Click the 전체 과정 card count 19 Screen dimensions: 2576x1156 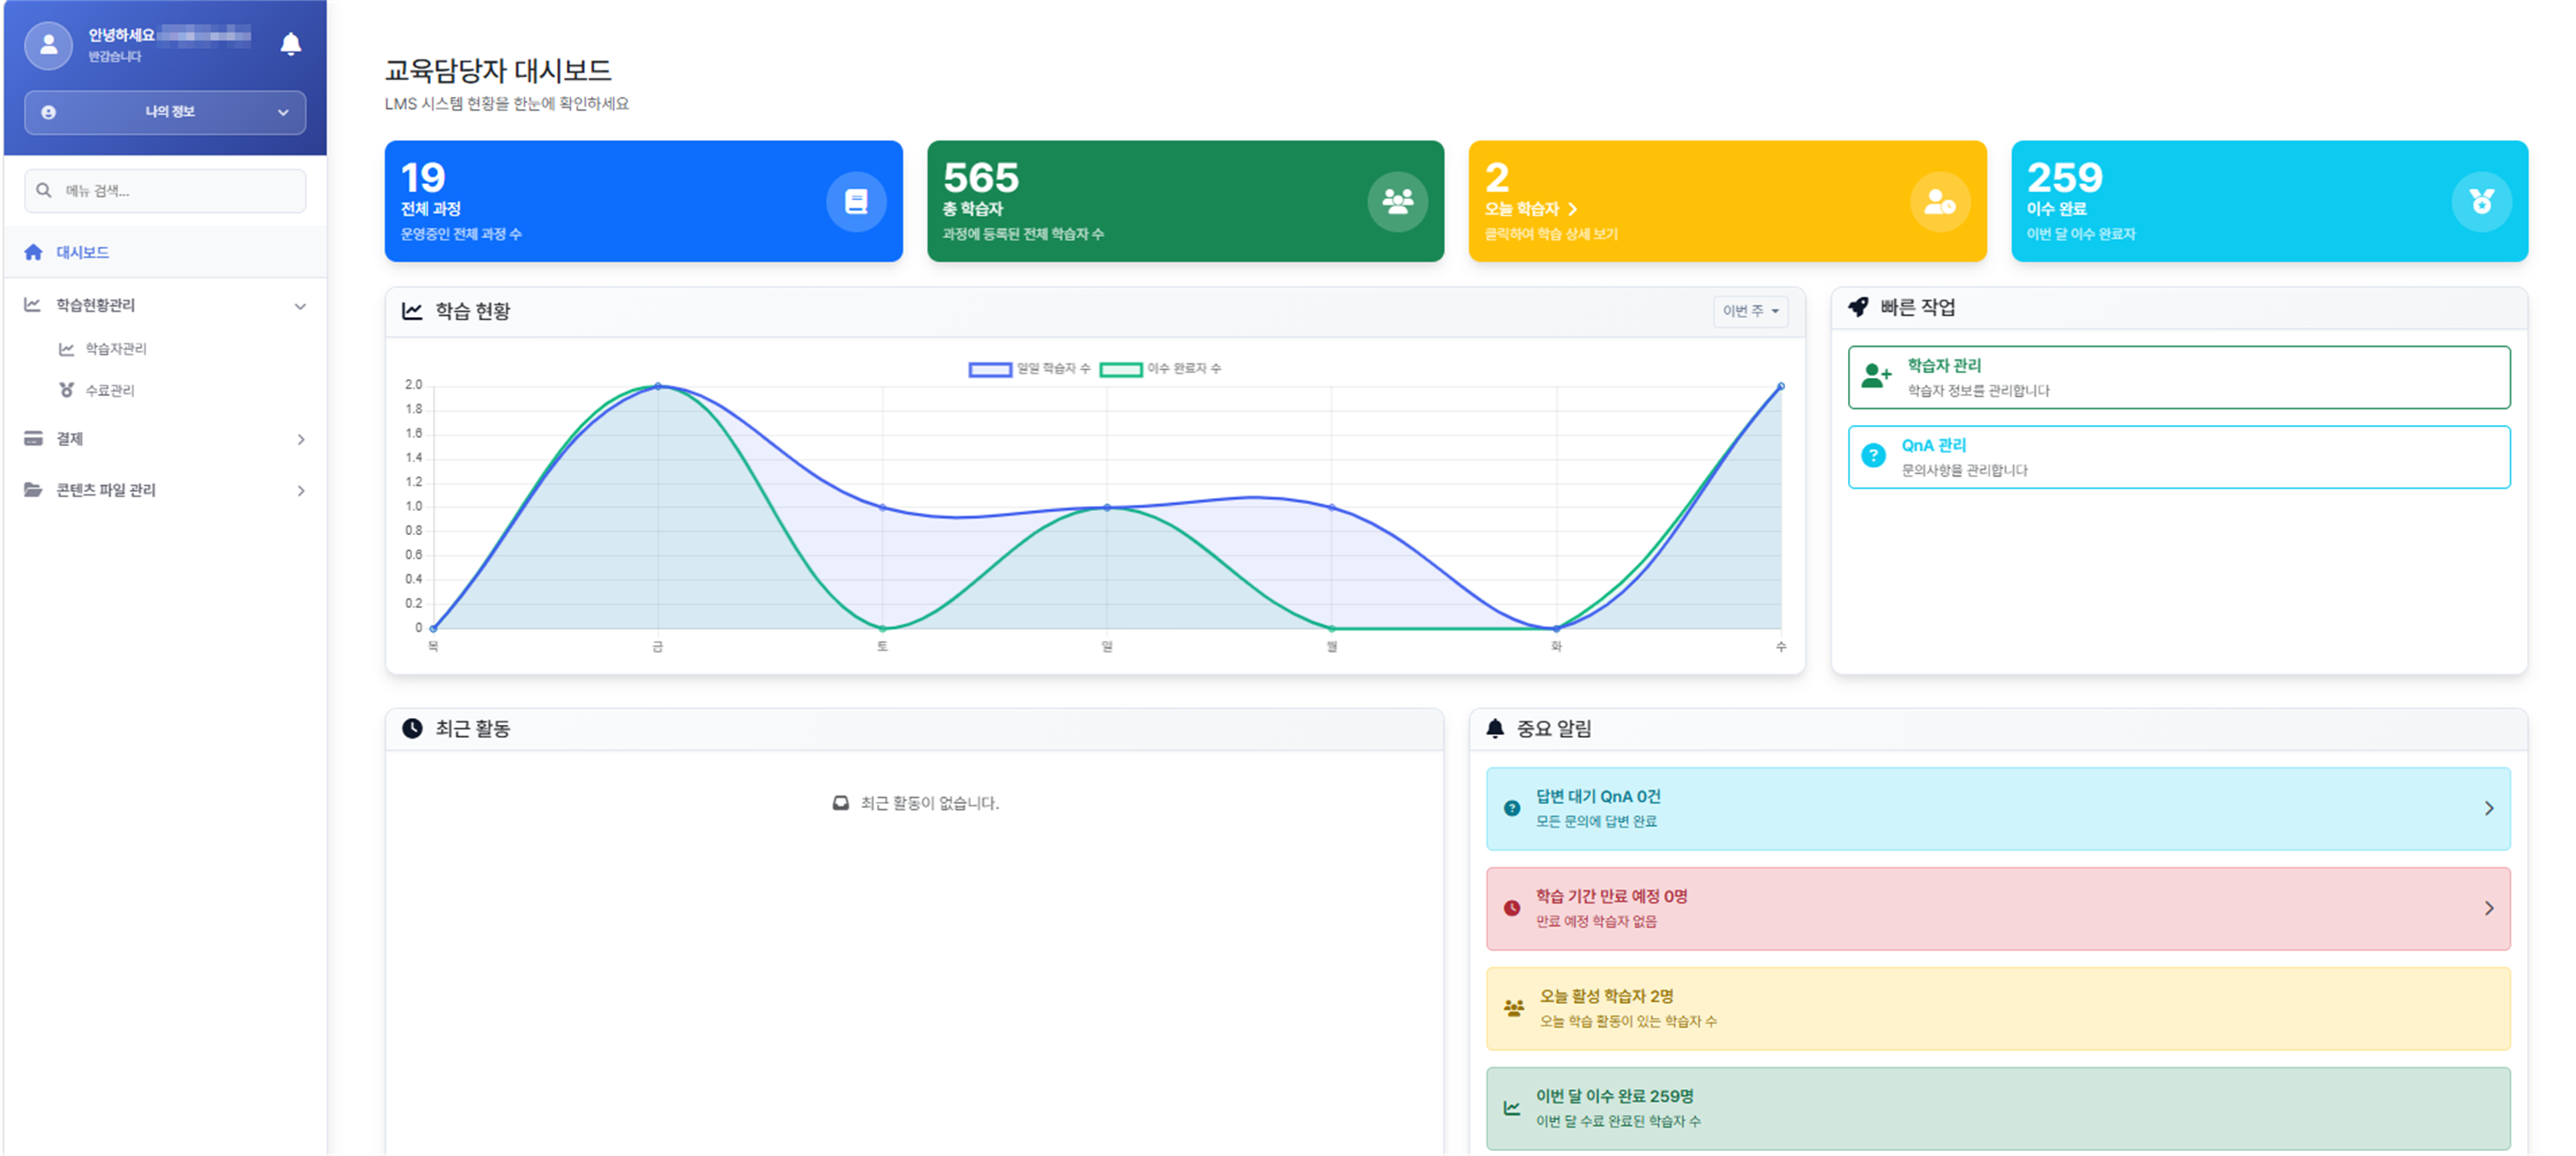coord(423,178)
